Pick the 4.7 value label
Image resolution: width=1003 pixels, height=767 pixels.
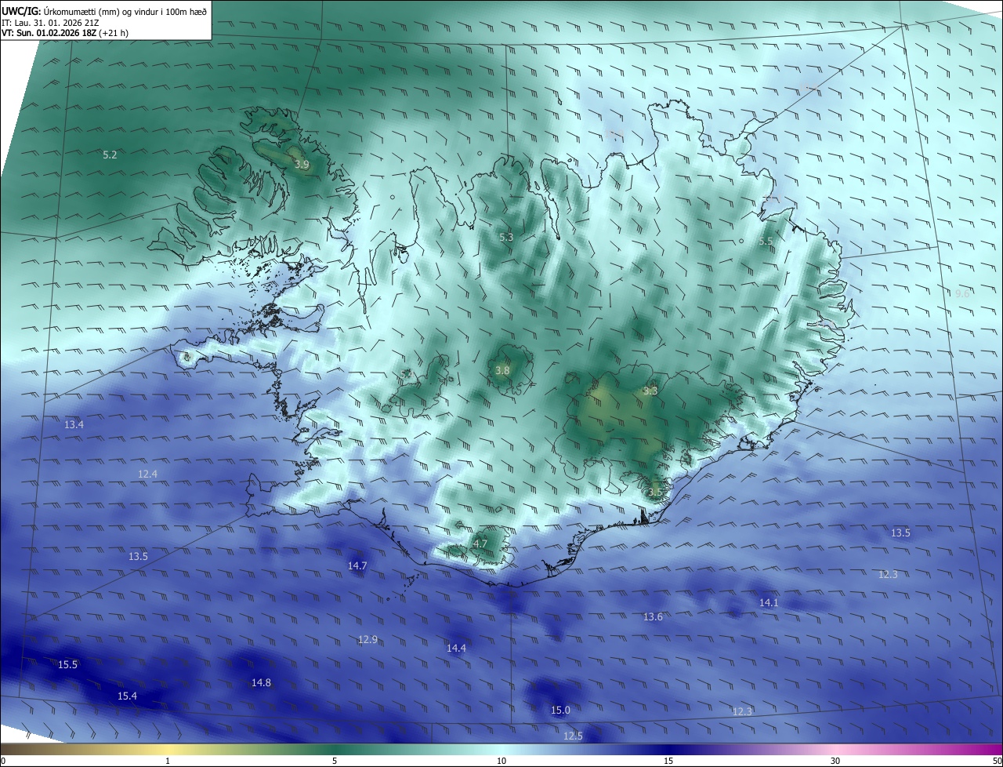(x=480, y=543)
